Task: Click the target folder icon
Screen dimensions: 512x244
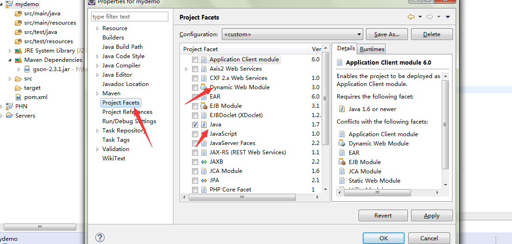Action: 18,88
